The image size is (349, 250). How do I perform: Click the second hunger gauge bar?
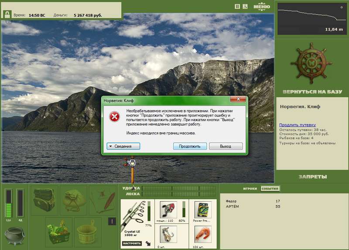point(20,203)
